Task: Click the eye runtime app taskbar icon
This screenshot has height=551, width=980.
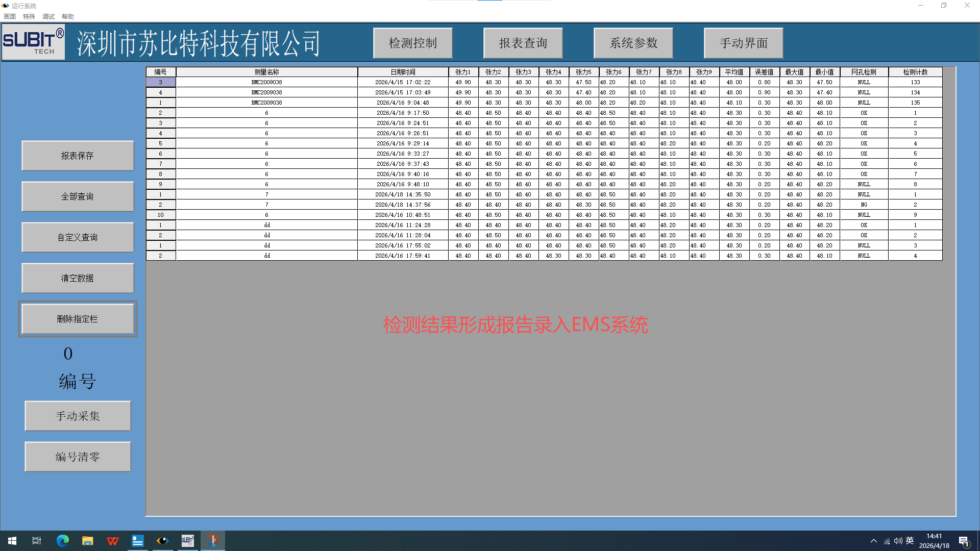Action: pos(162,540)
